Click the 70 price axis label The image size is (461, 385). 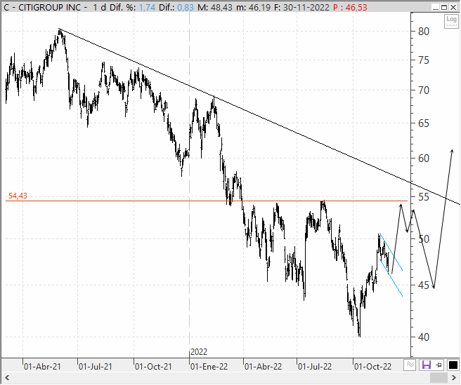pos(424,90)
